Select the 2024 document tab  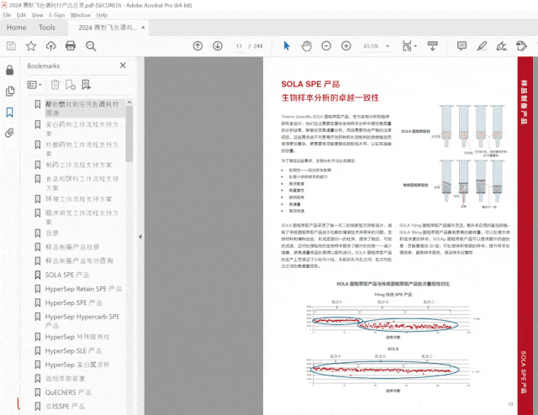click(108, 28)
